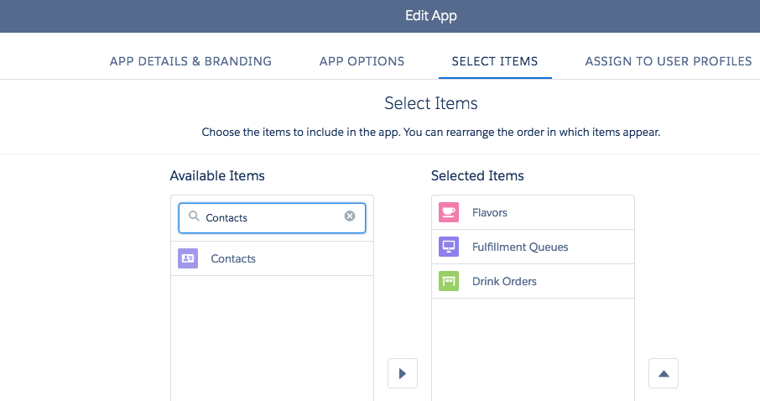Select the Drink Orders item label
This screenshot has width=760, height=401.
coord(504,281)
